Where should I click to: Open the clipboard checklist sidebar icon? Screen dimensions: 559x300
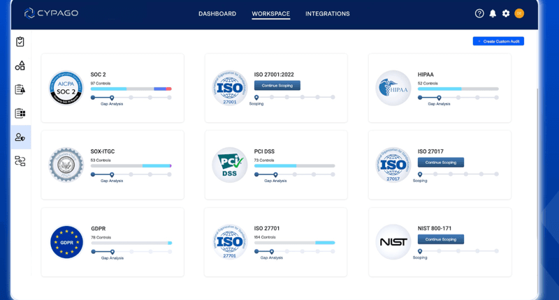point(20,42)
